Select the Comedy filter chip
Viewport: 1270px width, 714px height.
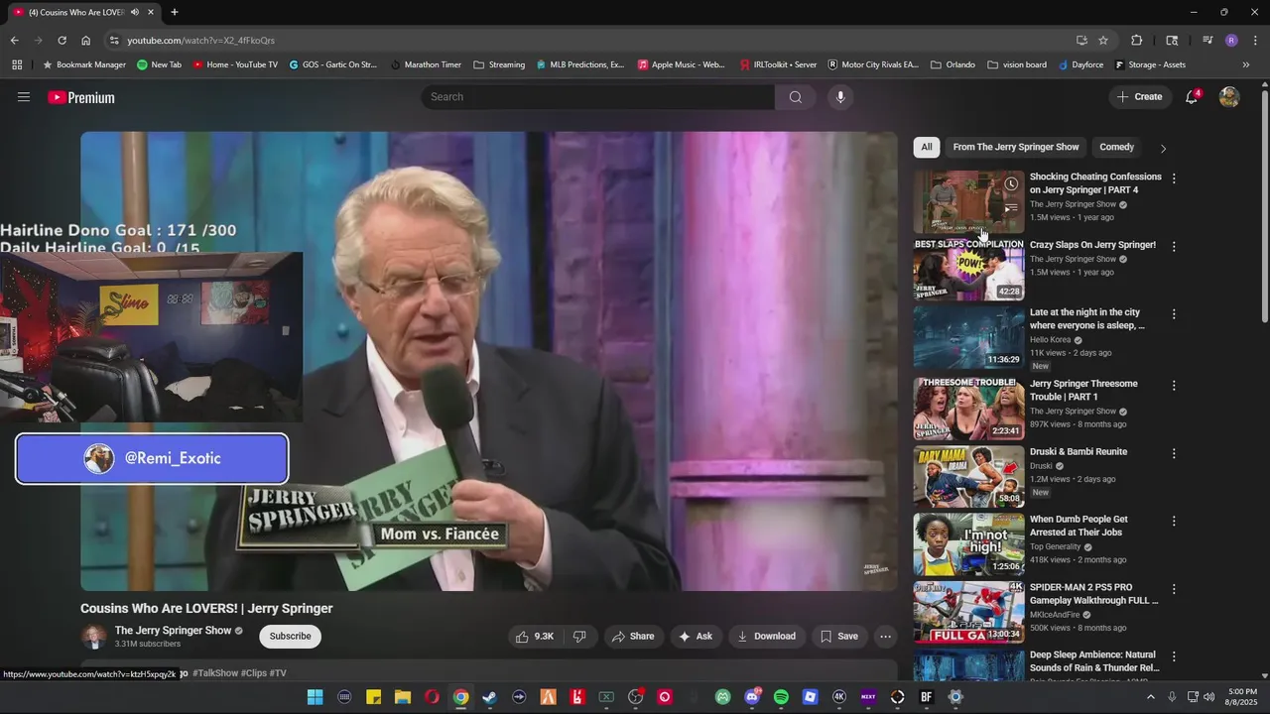click(1116, 147)
